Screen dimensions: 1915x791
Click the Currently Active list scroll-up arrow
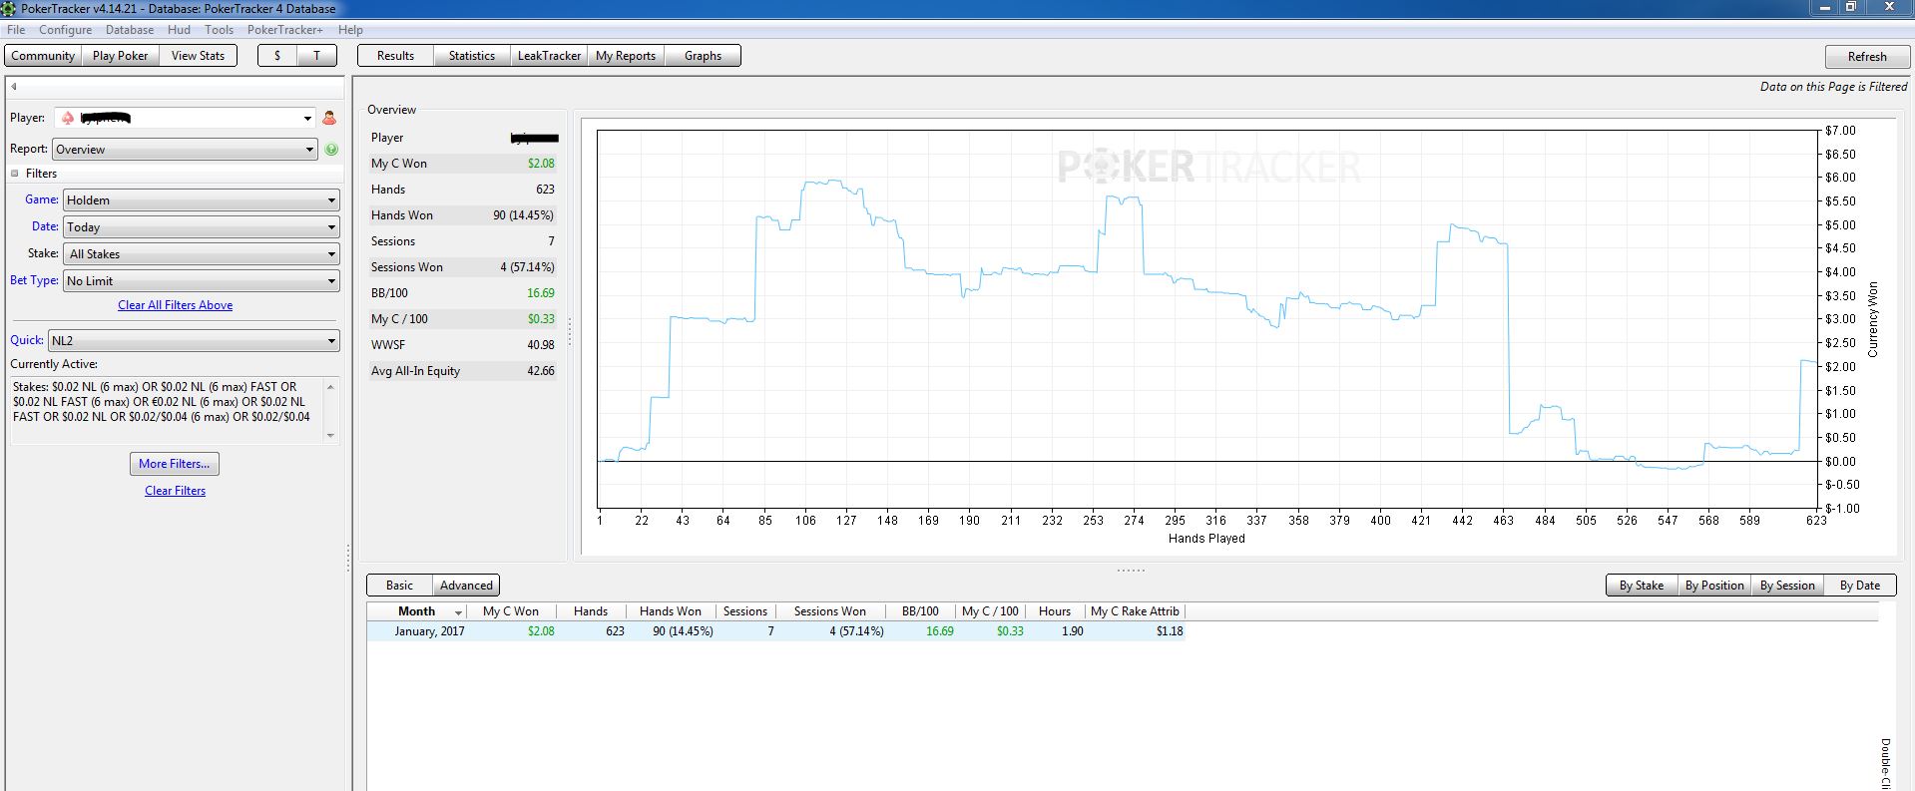point(331,386)
